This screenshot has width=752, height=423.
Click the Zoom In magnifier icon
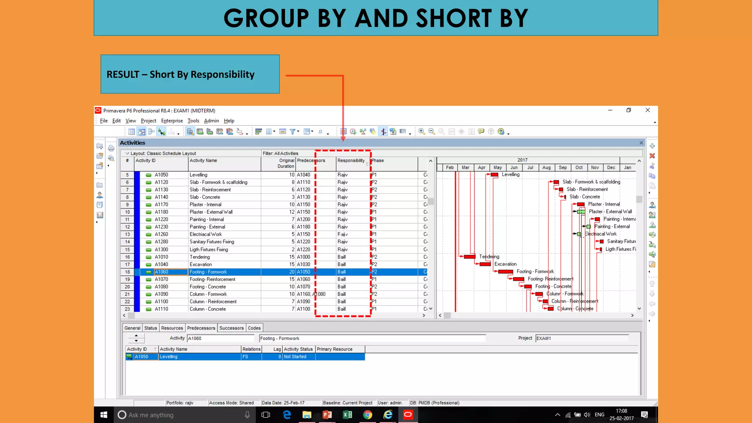pyautogui.click(x=422, y=131)
